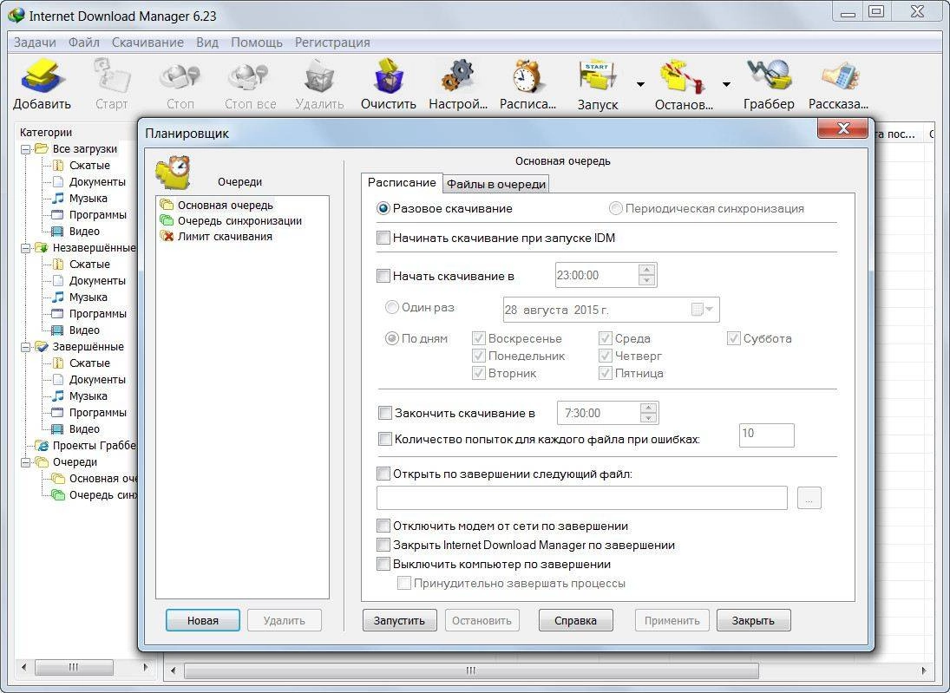
Task: Enable Начинать скачивание при запуске IDM
Action: pos(383,238)
